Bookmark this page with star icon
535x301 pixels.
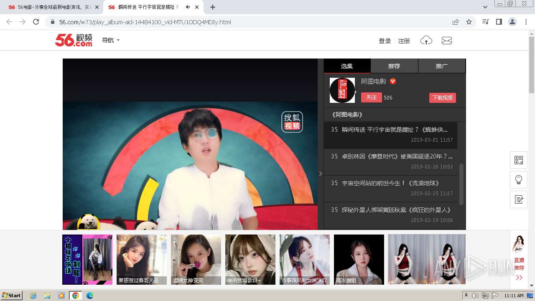pyautogui.click(x=469, y=22)
